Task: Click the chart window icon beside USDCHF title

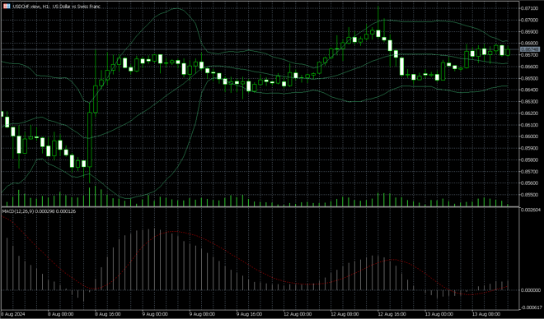Action: [7, 7]
